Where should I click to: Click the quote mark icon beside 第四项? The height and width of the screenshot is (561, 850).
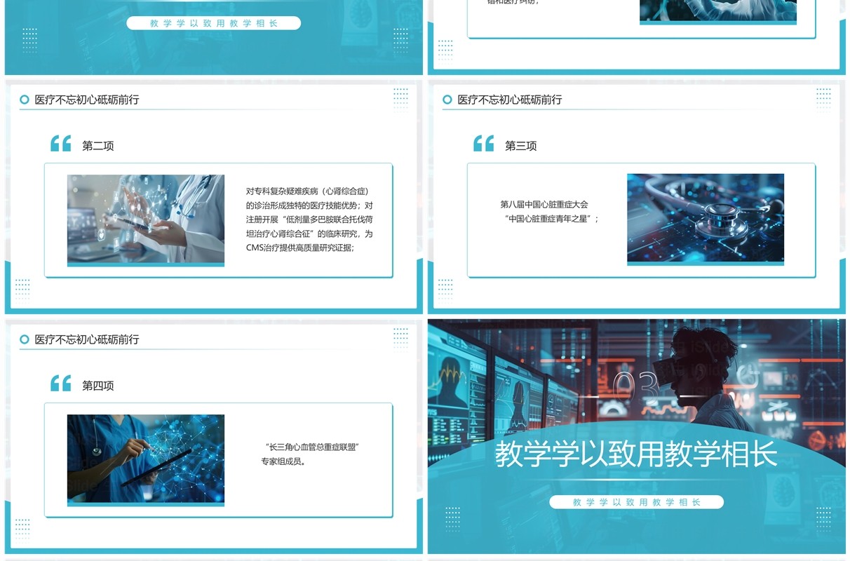coord(61,384)
